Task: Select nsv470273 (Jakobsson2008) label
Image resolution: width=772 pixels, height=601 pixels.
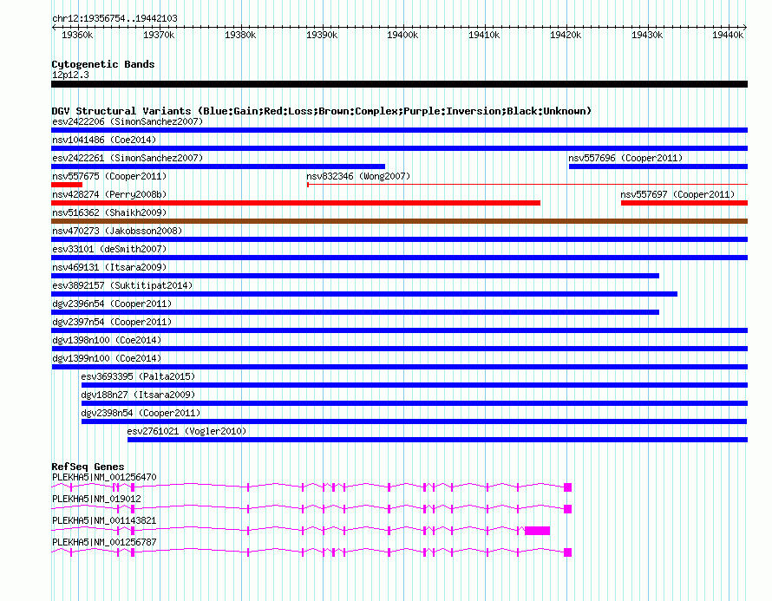Action: tap(117, 231)
